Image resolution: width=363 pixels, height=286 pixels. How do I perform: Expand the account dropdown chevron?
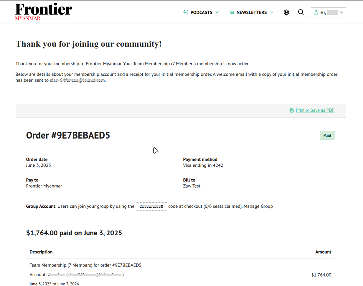[x=341, y=12]
